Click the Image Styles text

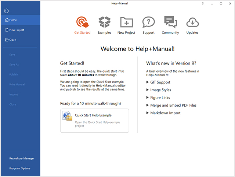point(161,90)
